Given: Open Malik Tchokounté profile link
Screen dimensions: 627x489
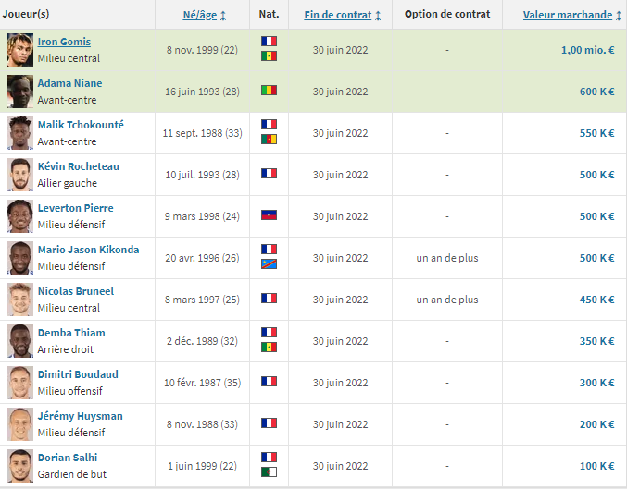Looking at the screenshot, I should tap(81, 125).
